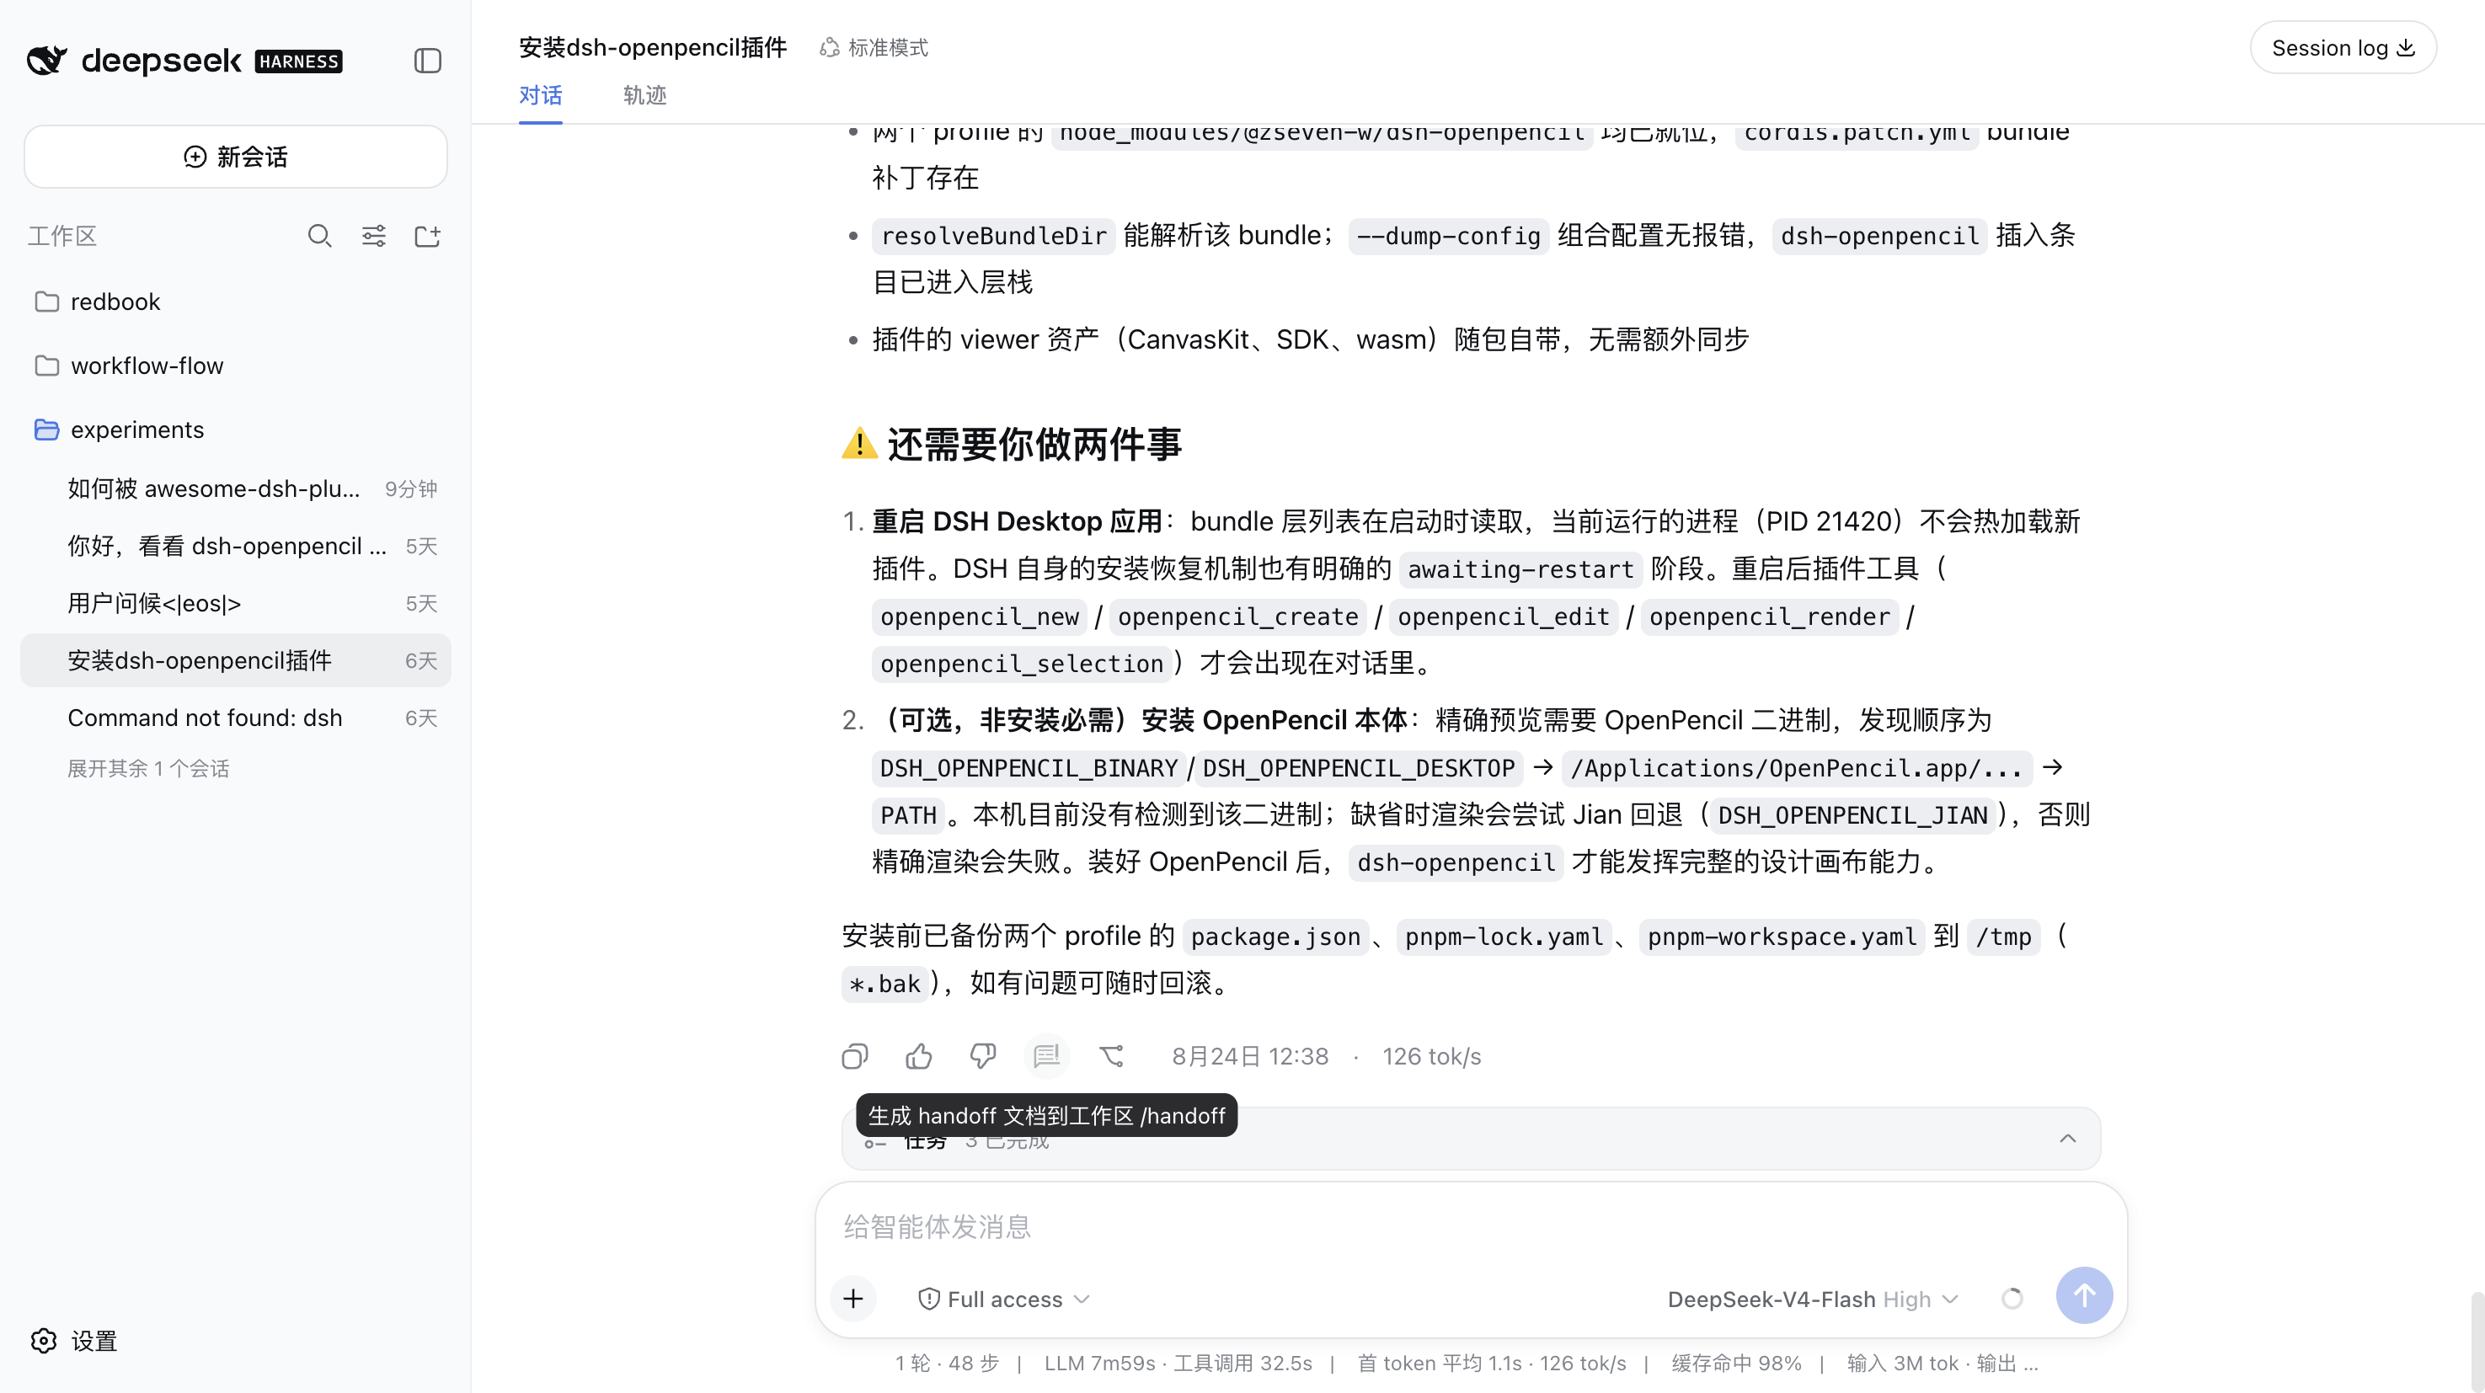Screen dimensions: 2485x1393
Task: Click the resolveBundleDir code tag
Action: pyautogui.click(x=994, y=237)
